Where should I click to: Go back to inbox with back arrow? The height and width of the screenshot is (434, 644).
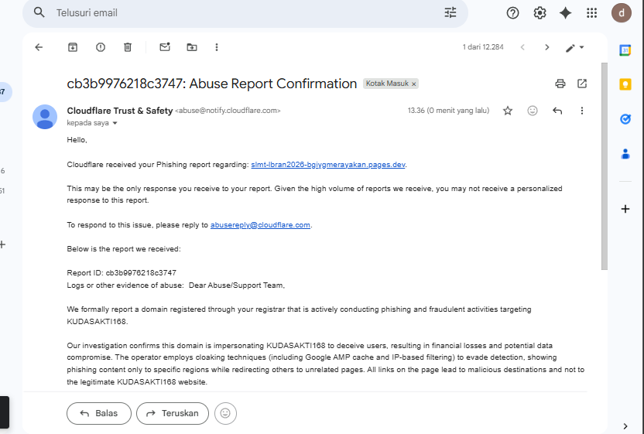pyautogui.click(x=39, y=47)
